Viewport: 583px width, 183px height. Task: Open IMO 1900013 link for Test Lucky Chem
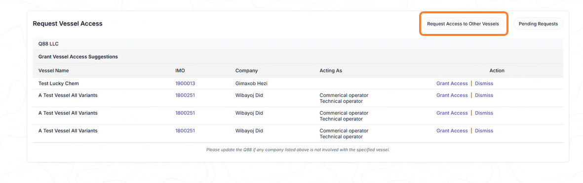(x=185, y=83)
